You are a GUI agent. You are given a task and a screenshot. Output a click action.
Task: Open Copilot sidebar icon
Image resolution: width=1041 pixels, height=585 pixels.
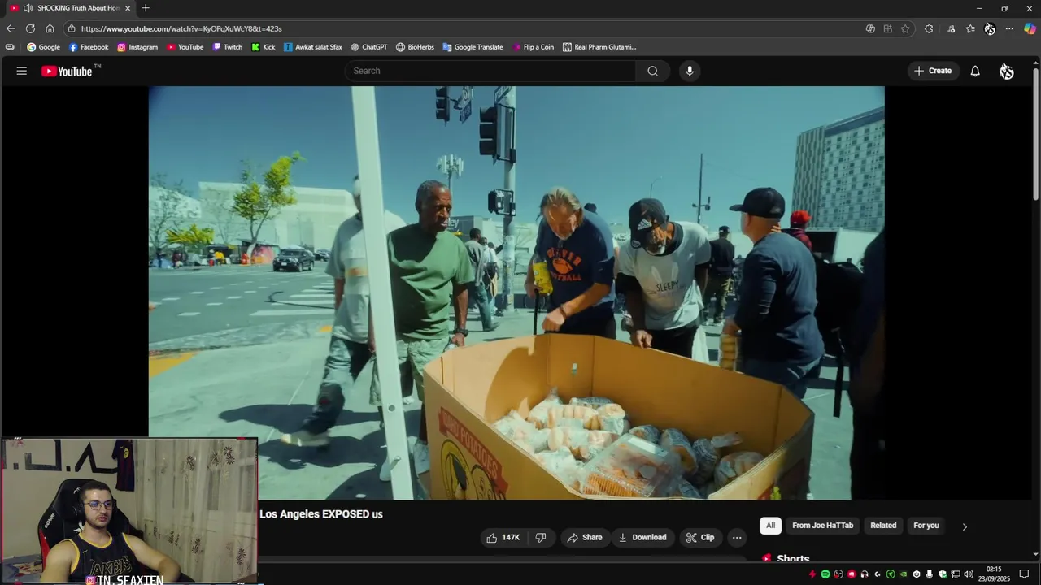coord(1030,28)
